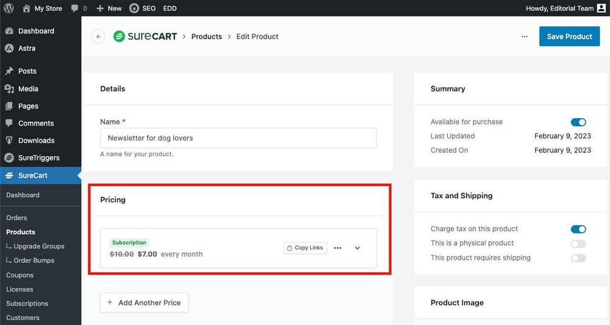Viewport: 610px width, 325px height.
Task: Click the Media icon in sidebar
Action: (9, 88)
